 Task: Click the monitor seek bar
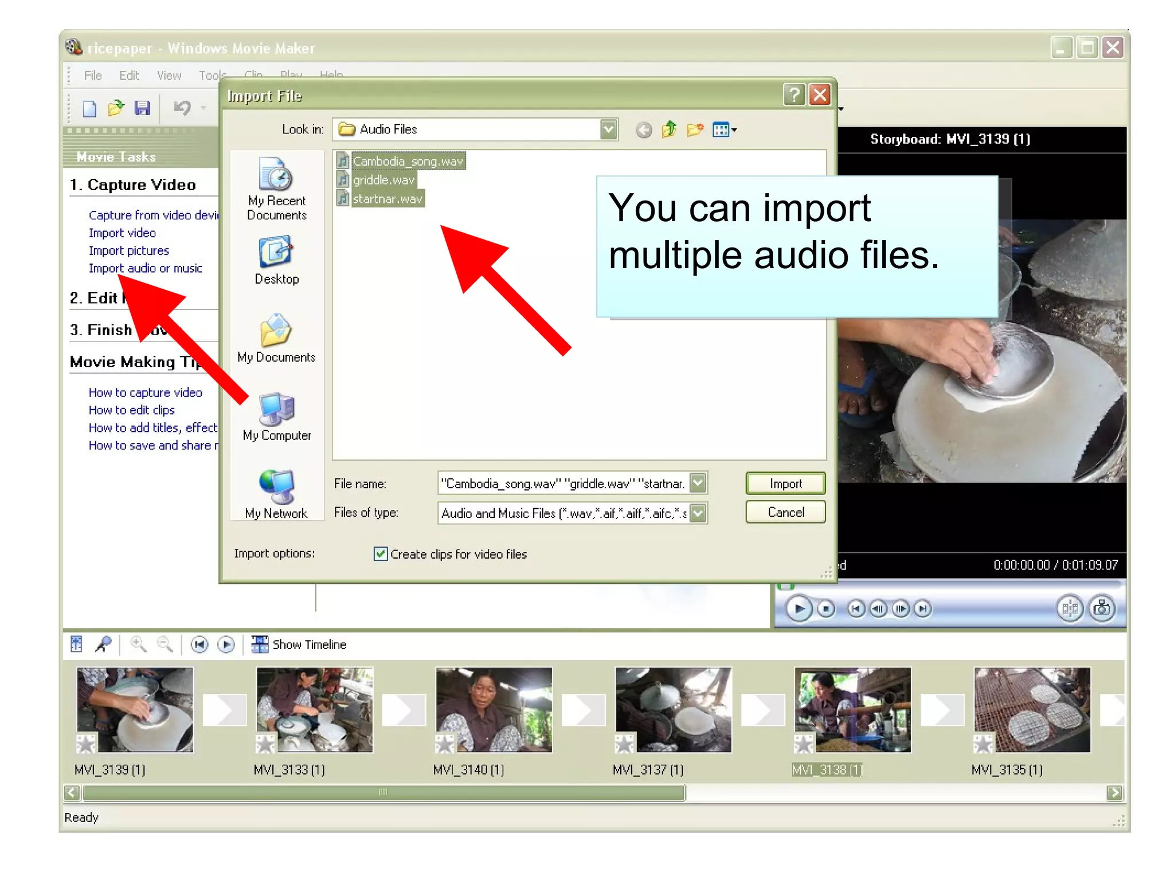tap(949, 585)
